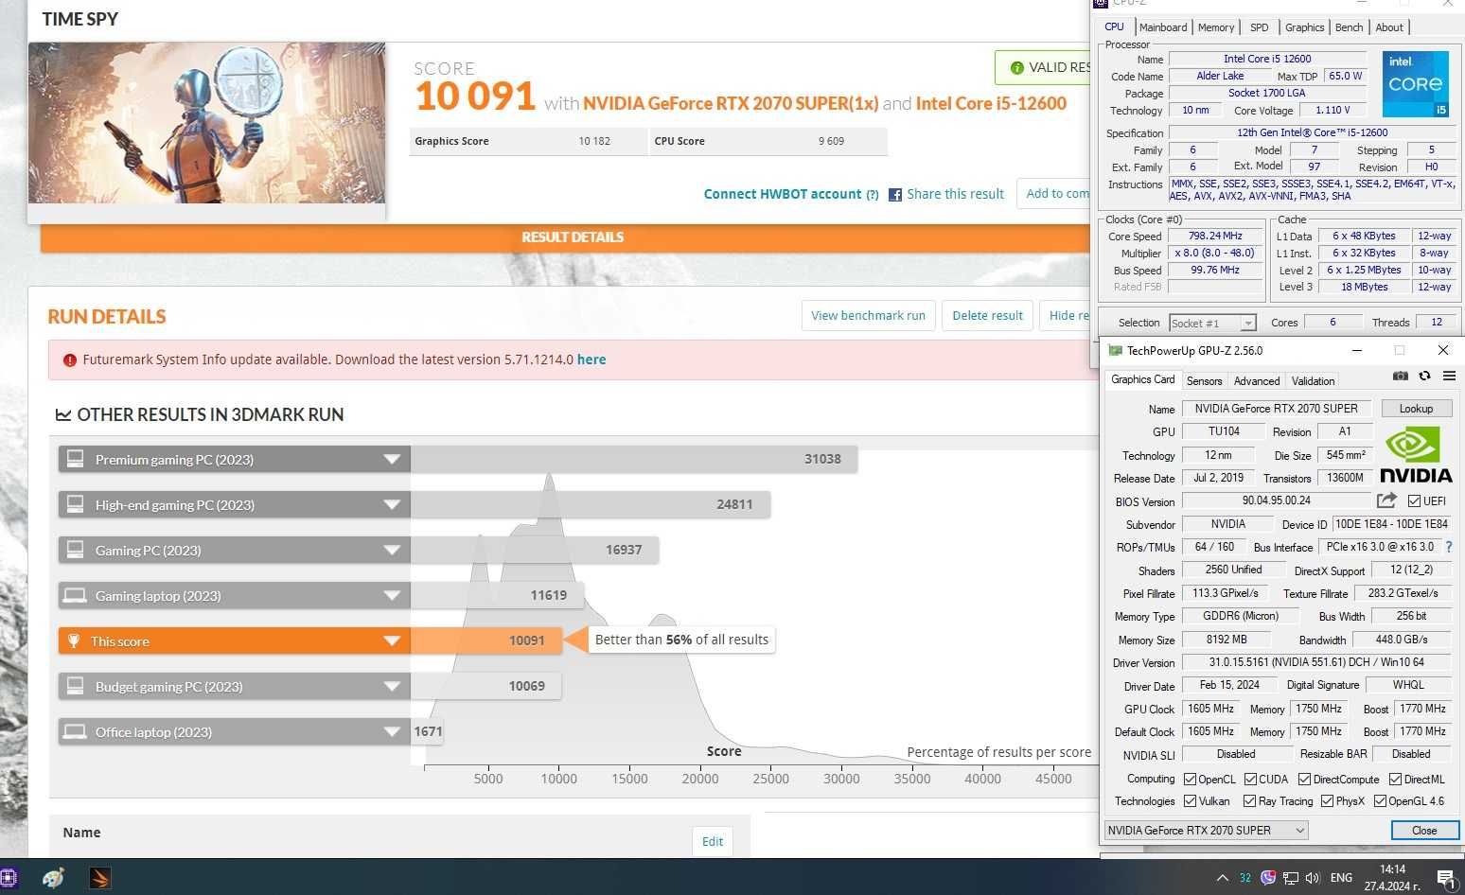Image resolution: width=1465 pixels, height=895 pixels.
Task: Open the SPD tab in CPU-Z
Action: pyautogui.click(x=1259, y=27)
